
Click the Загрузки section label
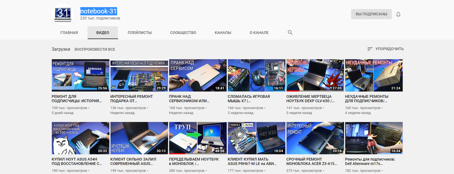[x=61, y=49]
